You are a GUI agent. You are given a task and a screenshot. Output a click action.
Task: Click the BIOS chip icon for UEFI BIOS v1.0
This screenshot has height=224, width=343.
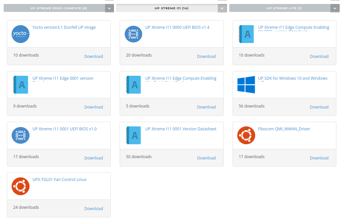click(21, 135)
